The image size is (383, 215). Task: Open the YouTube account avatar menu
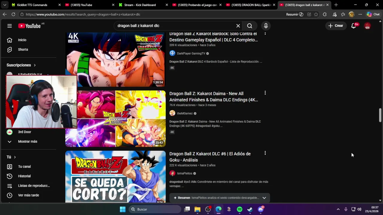click(367, 26)
